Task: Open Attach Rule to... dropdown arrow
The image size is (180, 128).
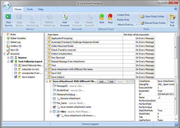Action: pyautogui.click(x=137, y=25)
